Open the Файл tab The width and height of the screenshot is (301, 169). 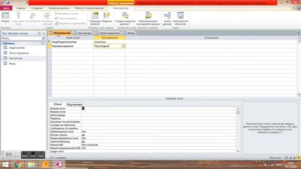(x=6, y=8)
